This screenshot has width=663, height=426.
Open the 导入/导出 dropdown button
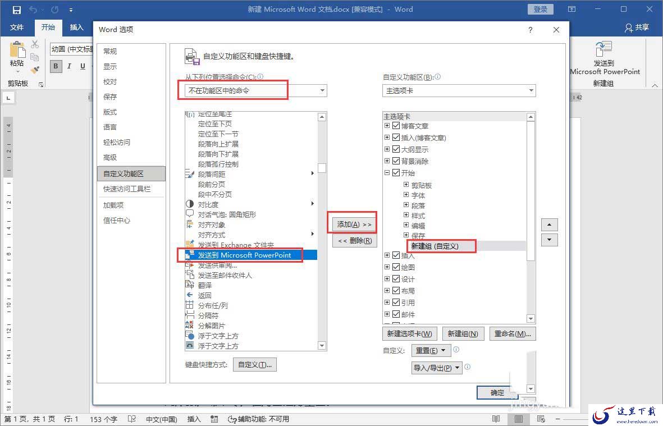[x=437, y=368]
